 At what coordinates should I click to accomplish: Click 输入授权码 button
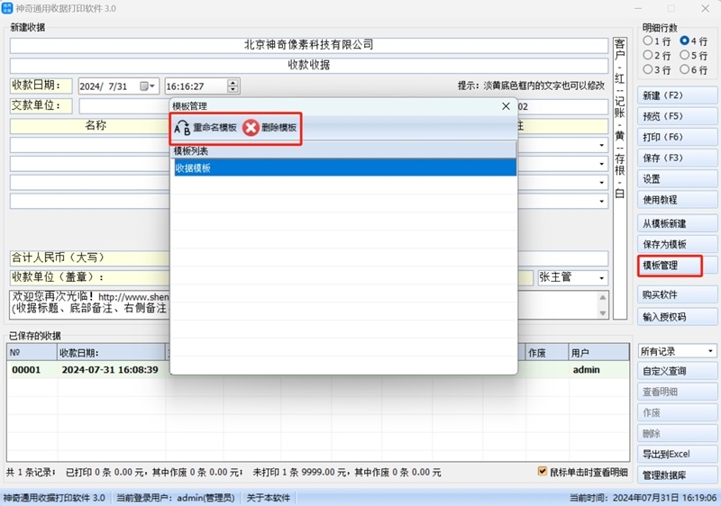[678, 317]
